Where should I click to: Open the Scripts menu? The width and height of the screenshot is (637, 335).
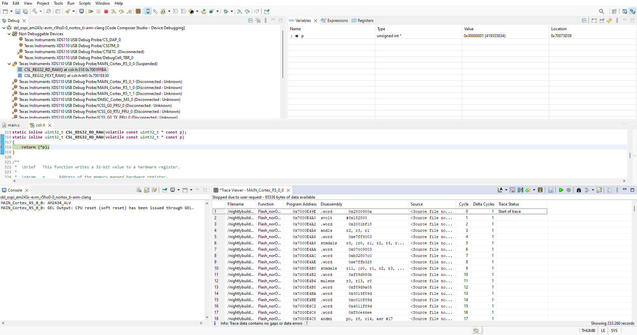click(x=85, y=3)
